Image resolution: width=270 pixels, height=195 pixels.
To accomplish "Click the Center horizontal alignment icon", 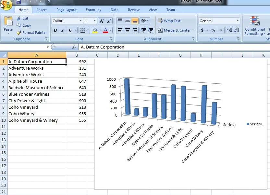I will 128,30.
